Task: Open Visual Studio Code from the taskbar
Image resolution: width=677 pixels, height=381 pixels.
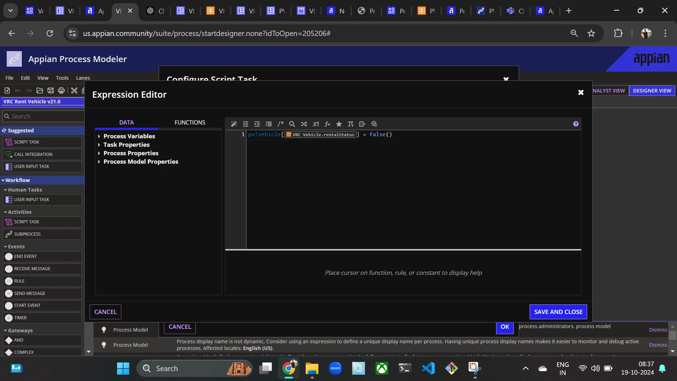Action: pos(428,369)
